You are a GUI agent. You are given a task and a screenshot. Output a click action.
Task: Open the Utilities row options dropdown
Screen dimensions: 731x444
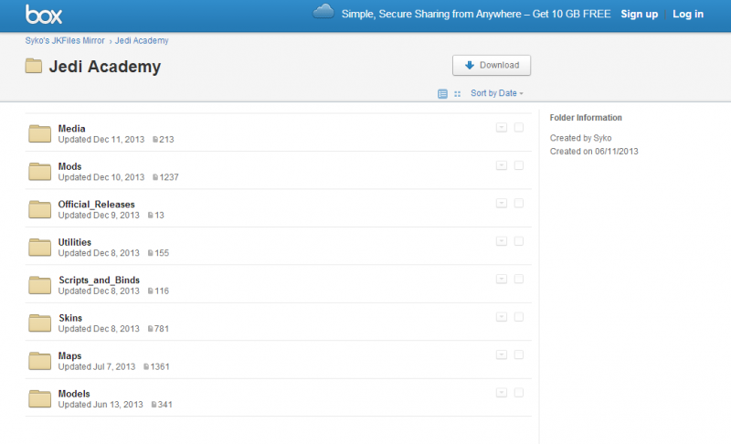pyautogui.click(x=501, y=241)
